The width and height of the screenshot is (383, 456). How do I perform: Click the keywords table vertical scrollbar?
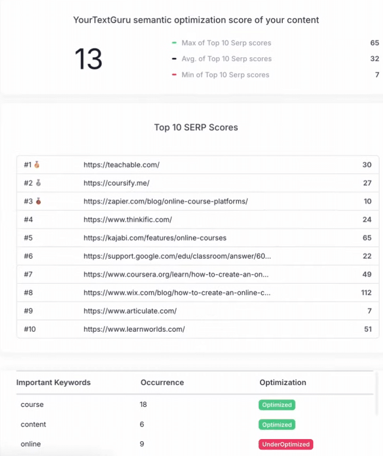click(x=376, y=394)
